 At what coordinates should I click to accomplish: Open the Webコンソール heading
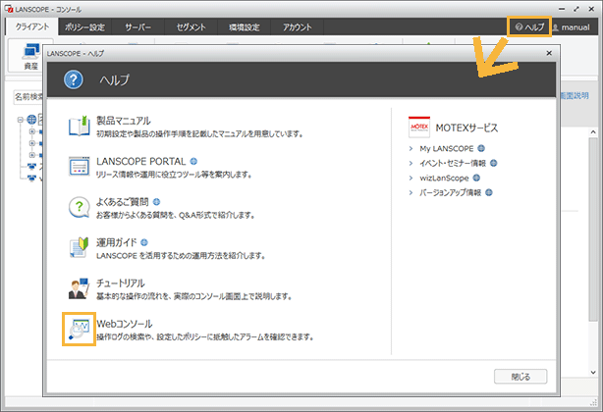coord(125,324)
